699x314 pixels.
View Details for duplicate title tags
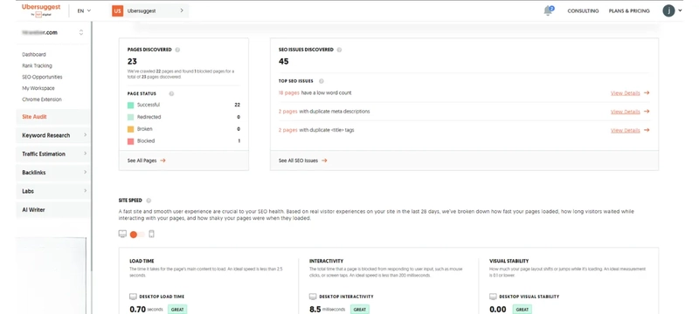point(625,130)
